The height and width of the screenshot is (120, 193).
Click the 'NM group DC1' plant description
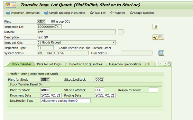click(x=60, y=21)
